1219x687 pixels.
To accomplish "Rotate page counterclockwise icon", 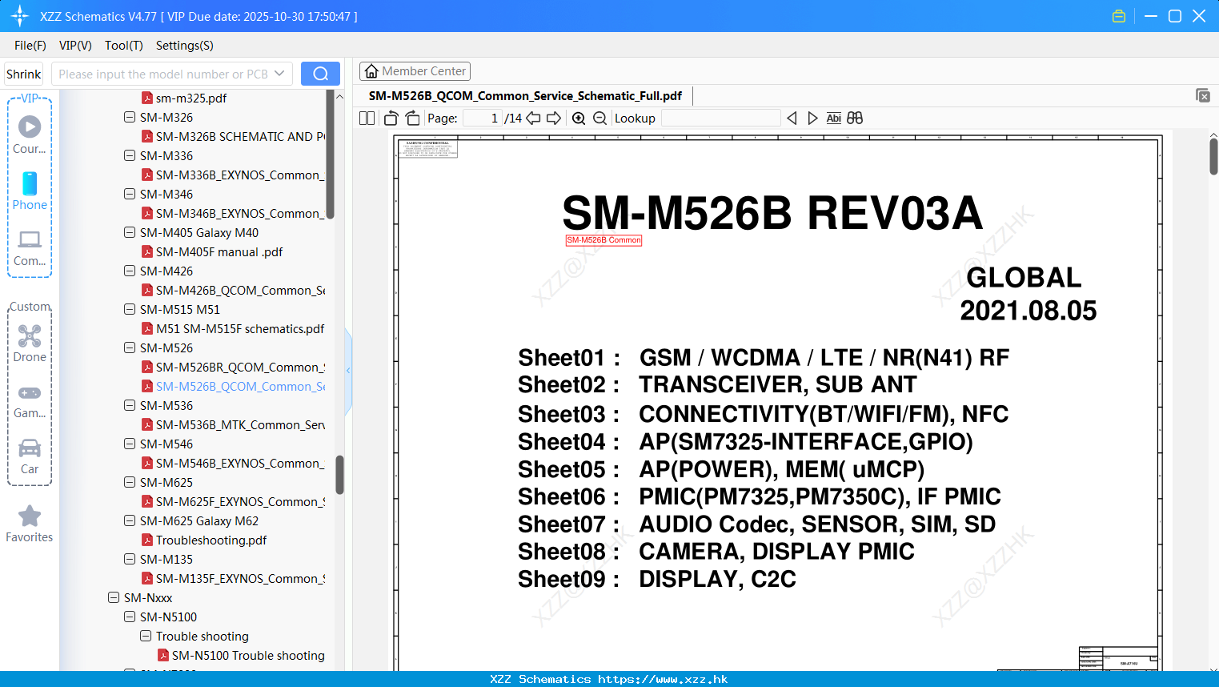I will pos(391,118).
